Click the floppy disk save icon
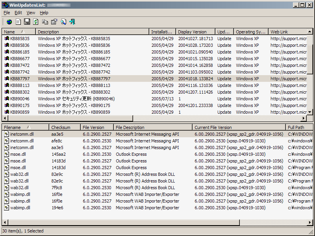This screenshot has width=315, height=236. click(27, 22)
